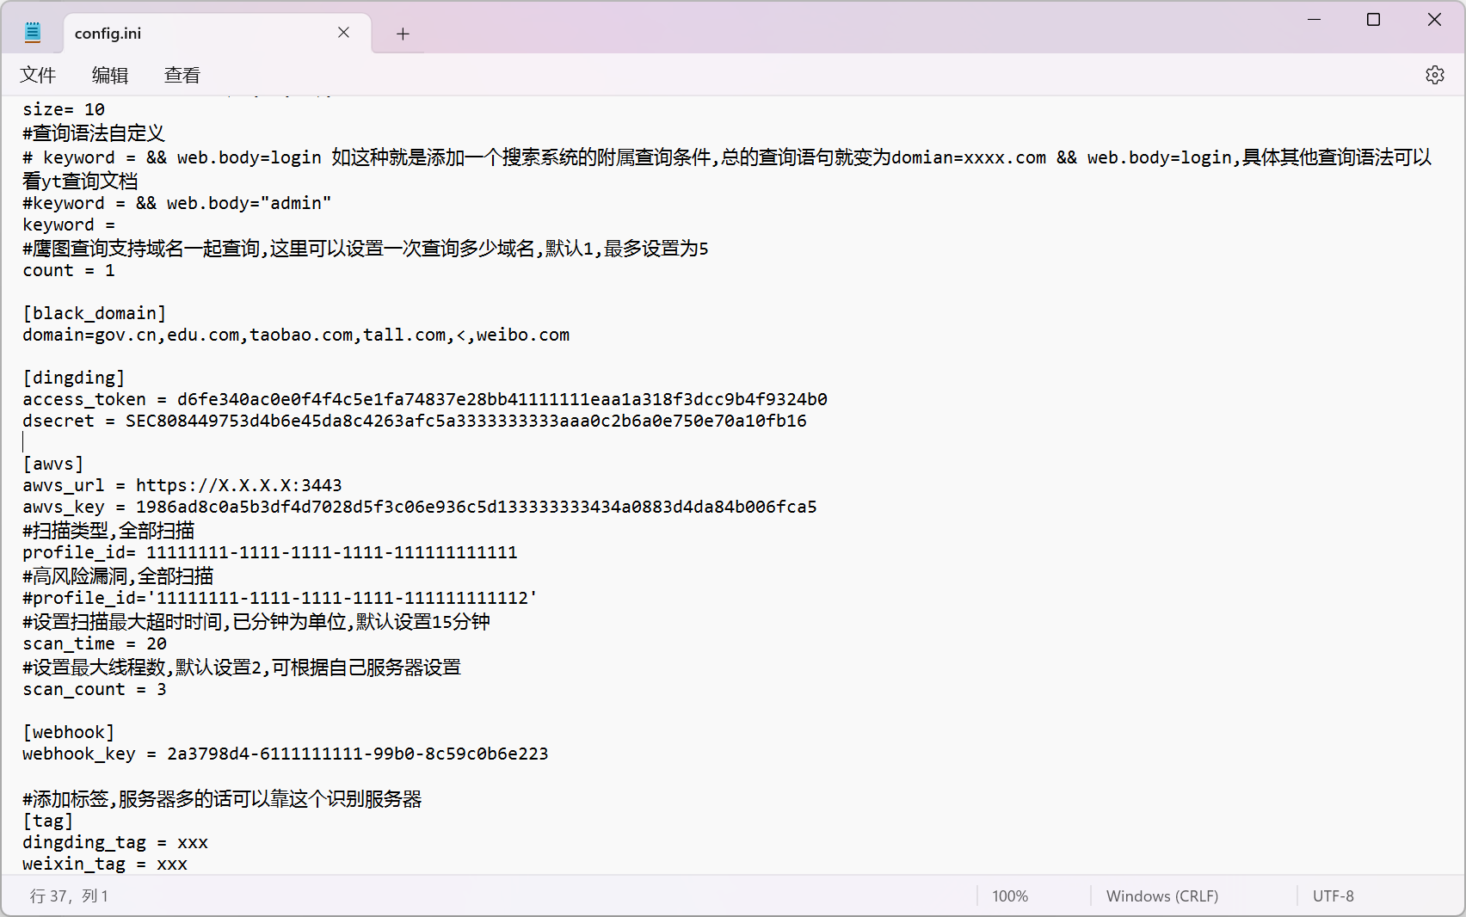Click the [webhook] section header
The height and width of the screenshot is (917, 1466).
69,732
